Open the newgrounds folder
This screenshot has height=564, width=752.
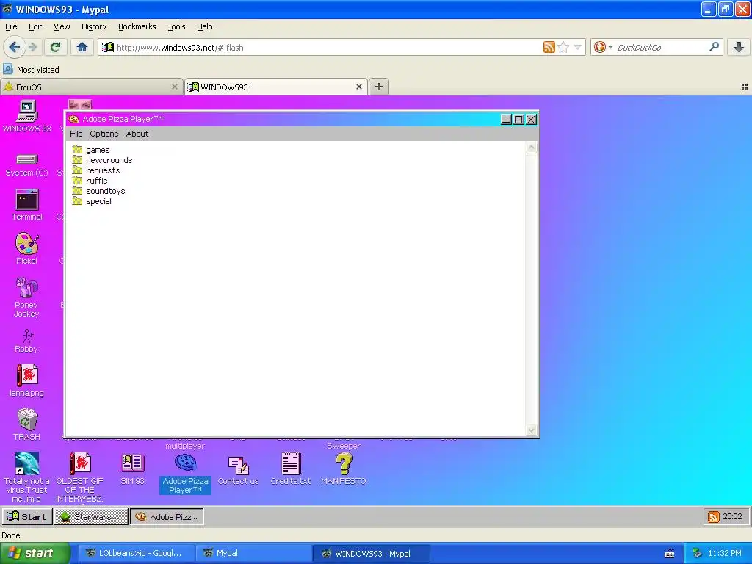click(102, 160)
